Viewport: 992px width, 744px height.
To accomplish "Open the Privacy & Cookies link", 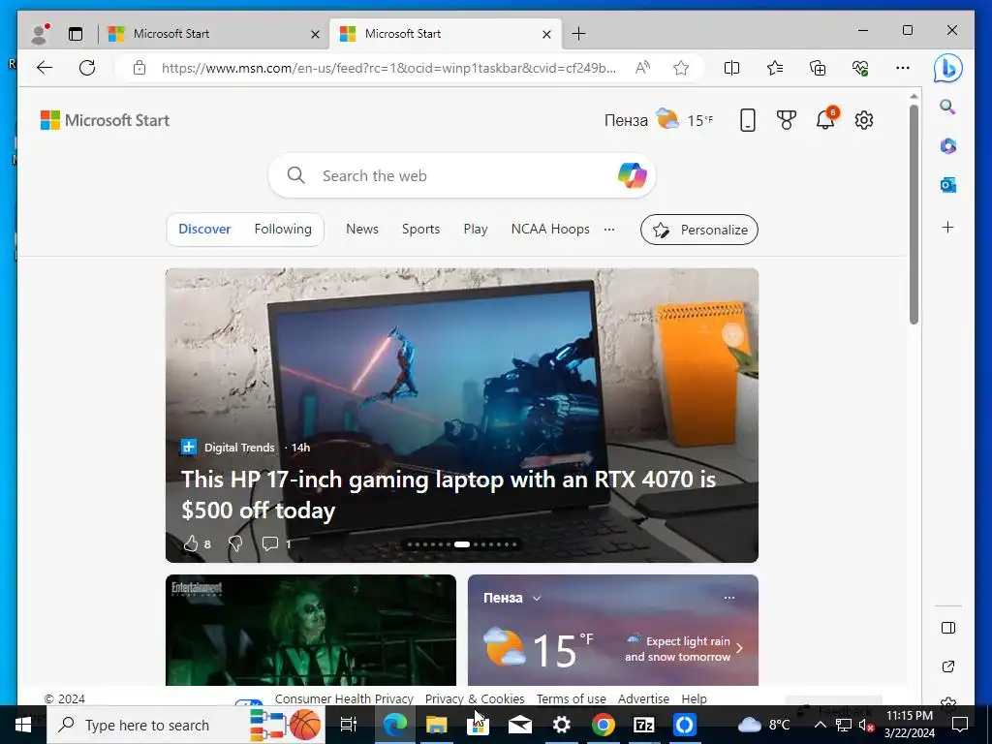I will pos(475,698).
